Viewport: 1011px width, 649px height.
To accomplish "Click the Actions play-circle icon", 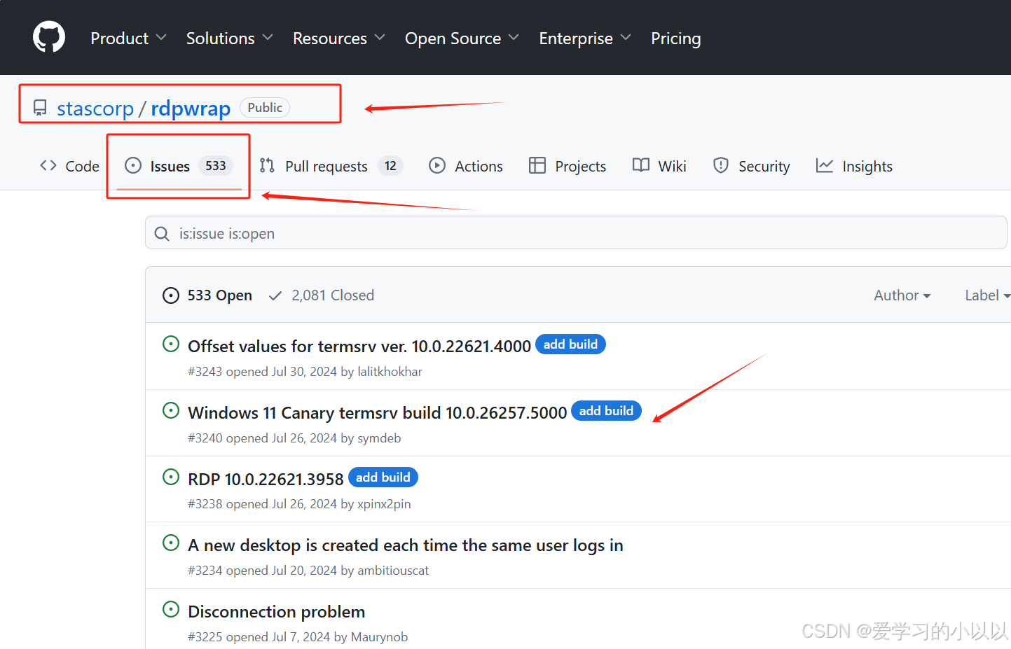I will click(437, 165).
